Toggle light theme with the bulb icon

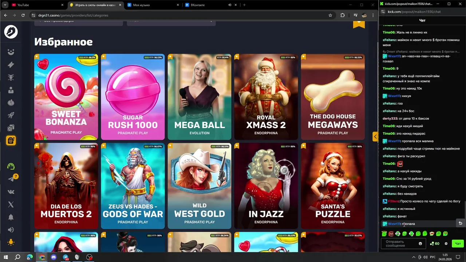click(11, 242)
